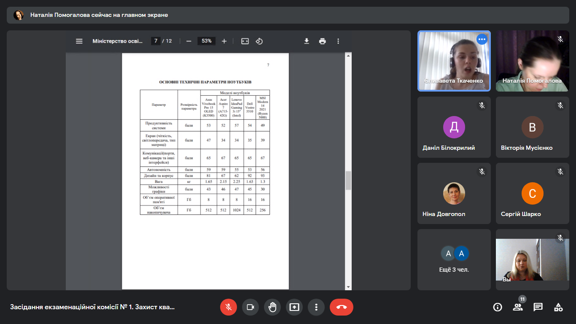Click the 'Dell Vostro 5510' column header
Screen dimensions: 576x324
250,108
